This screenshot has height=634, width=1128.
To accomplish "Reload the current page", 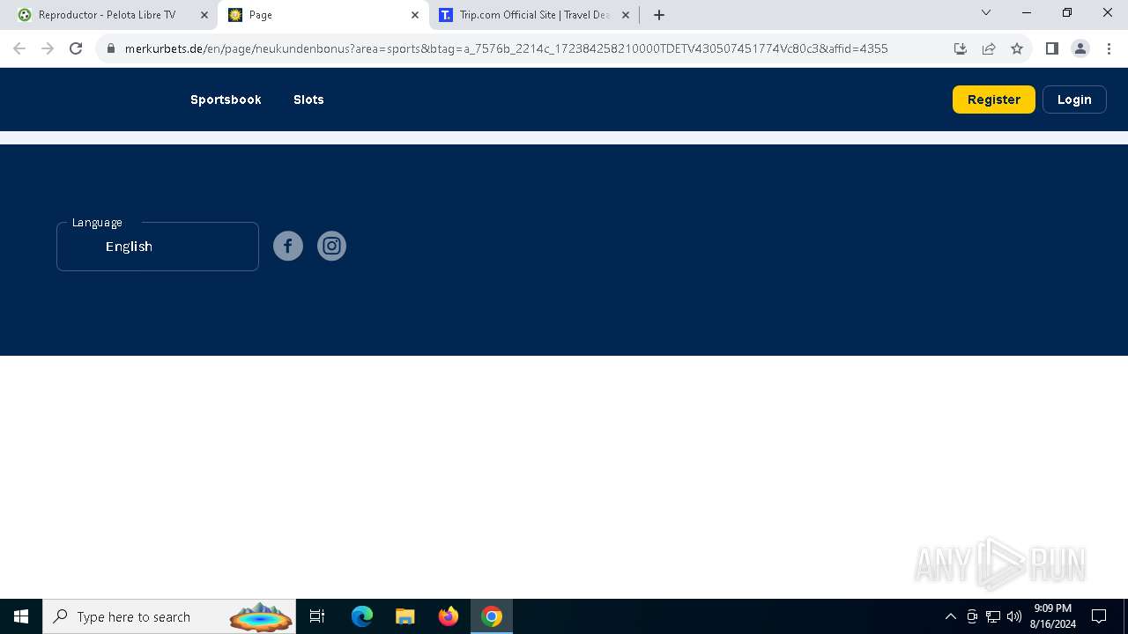I will 76,48.
